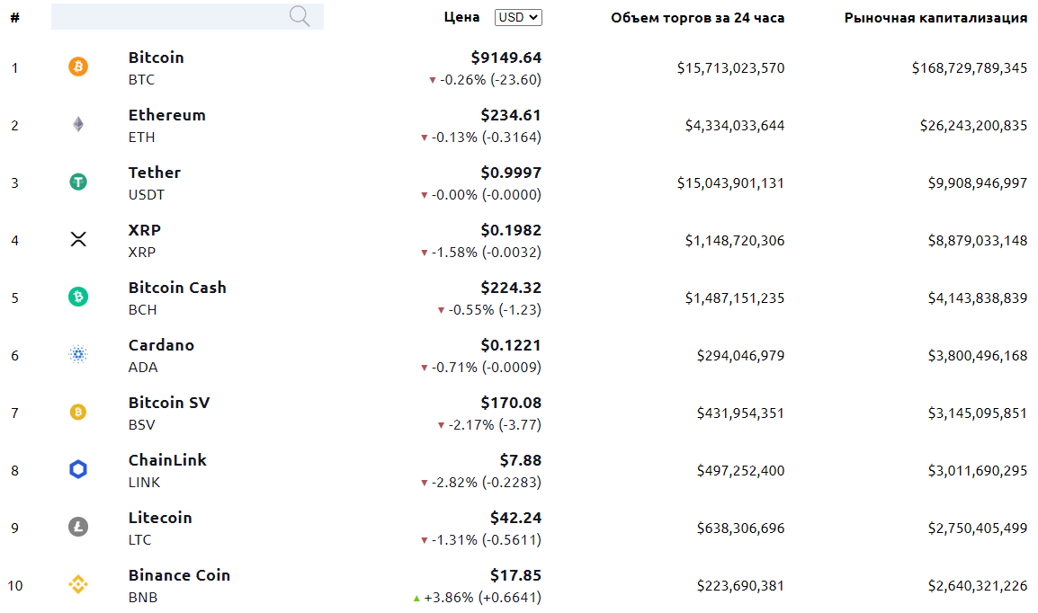1038x613 pixels.
Task: Open the Ethereum name link
Action: point(166,115)
